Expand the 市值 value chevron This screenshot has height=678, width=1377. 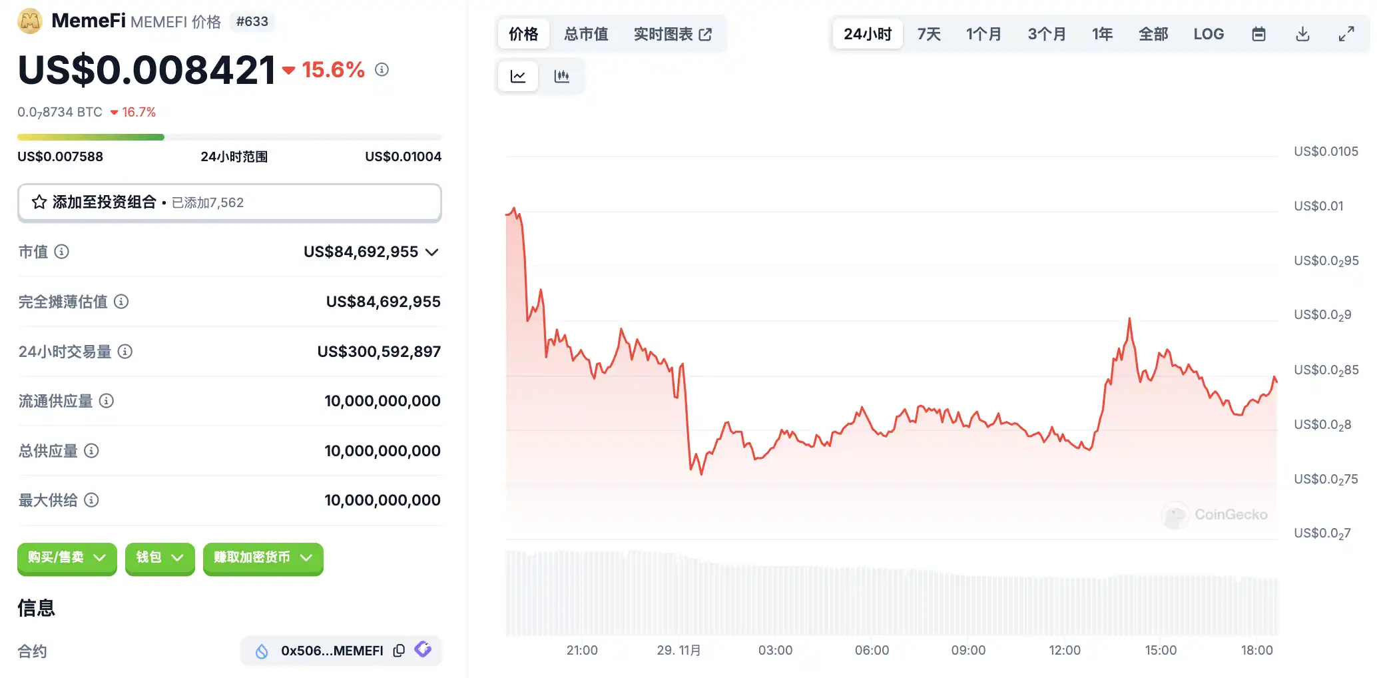[x=432, y=252]
